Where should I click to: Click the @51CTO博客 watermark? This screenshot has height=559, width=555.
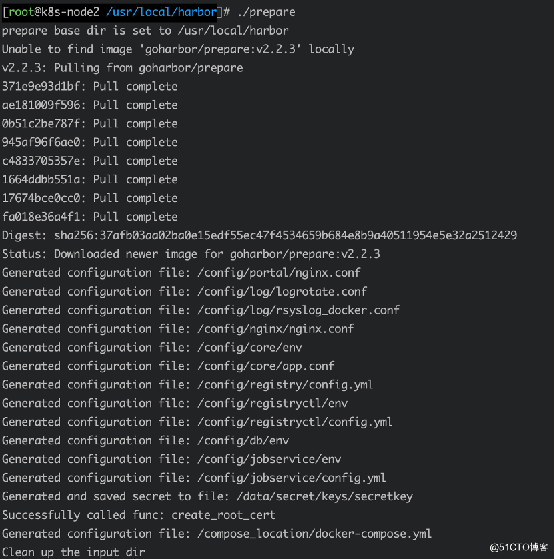click(519, 547)
